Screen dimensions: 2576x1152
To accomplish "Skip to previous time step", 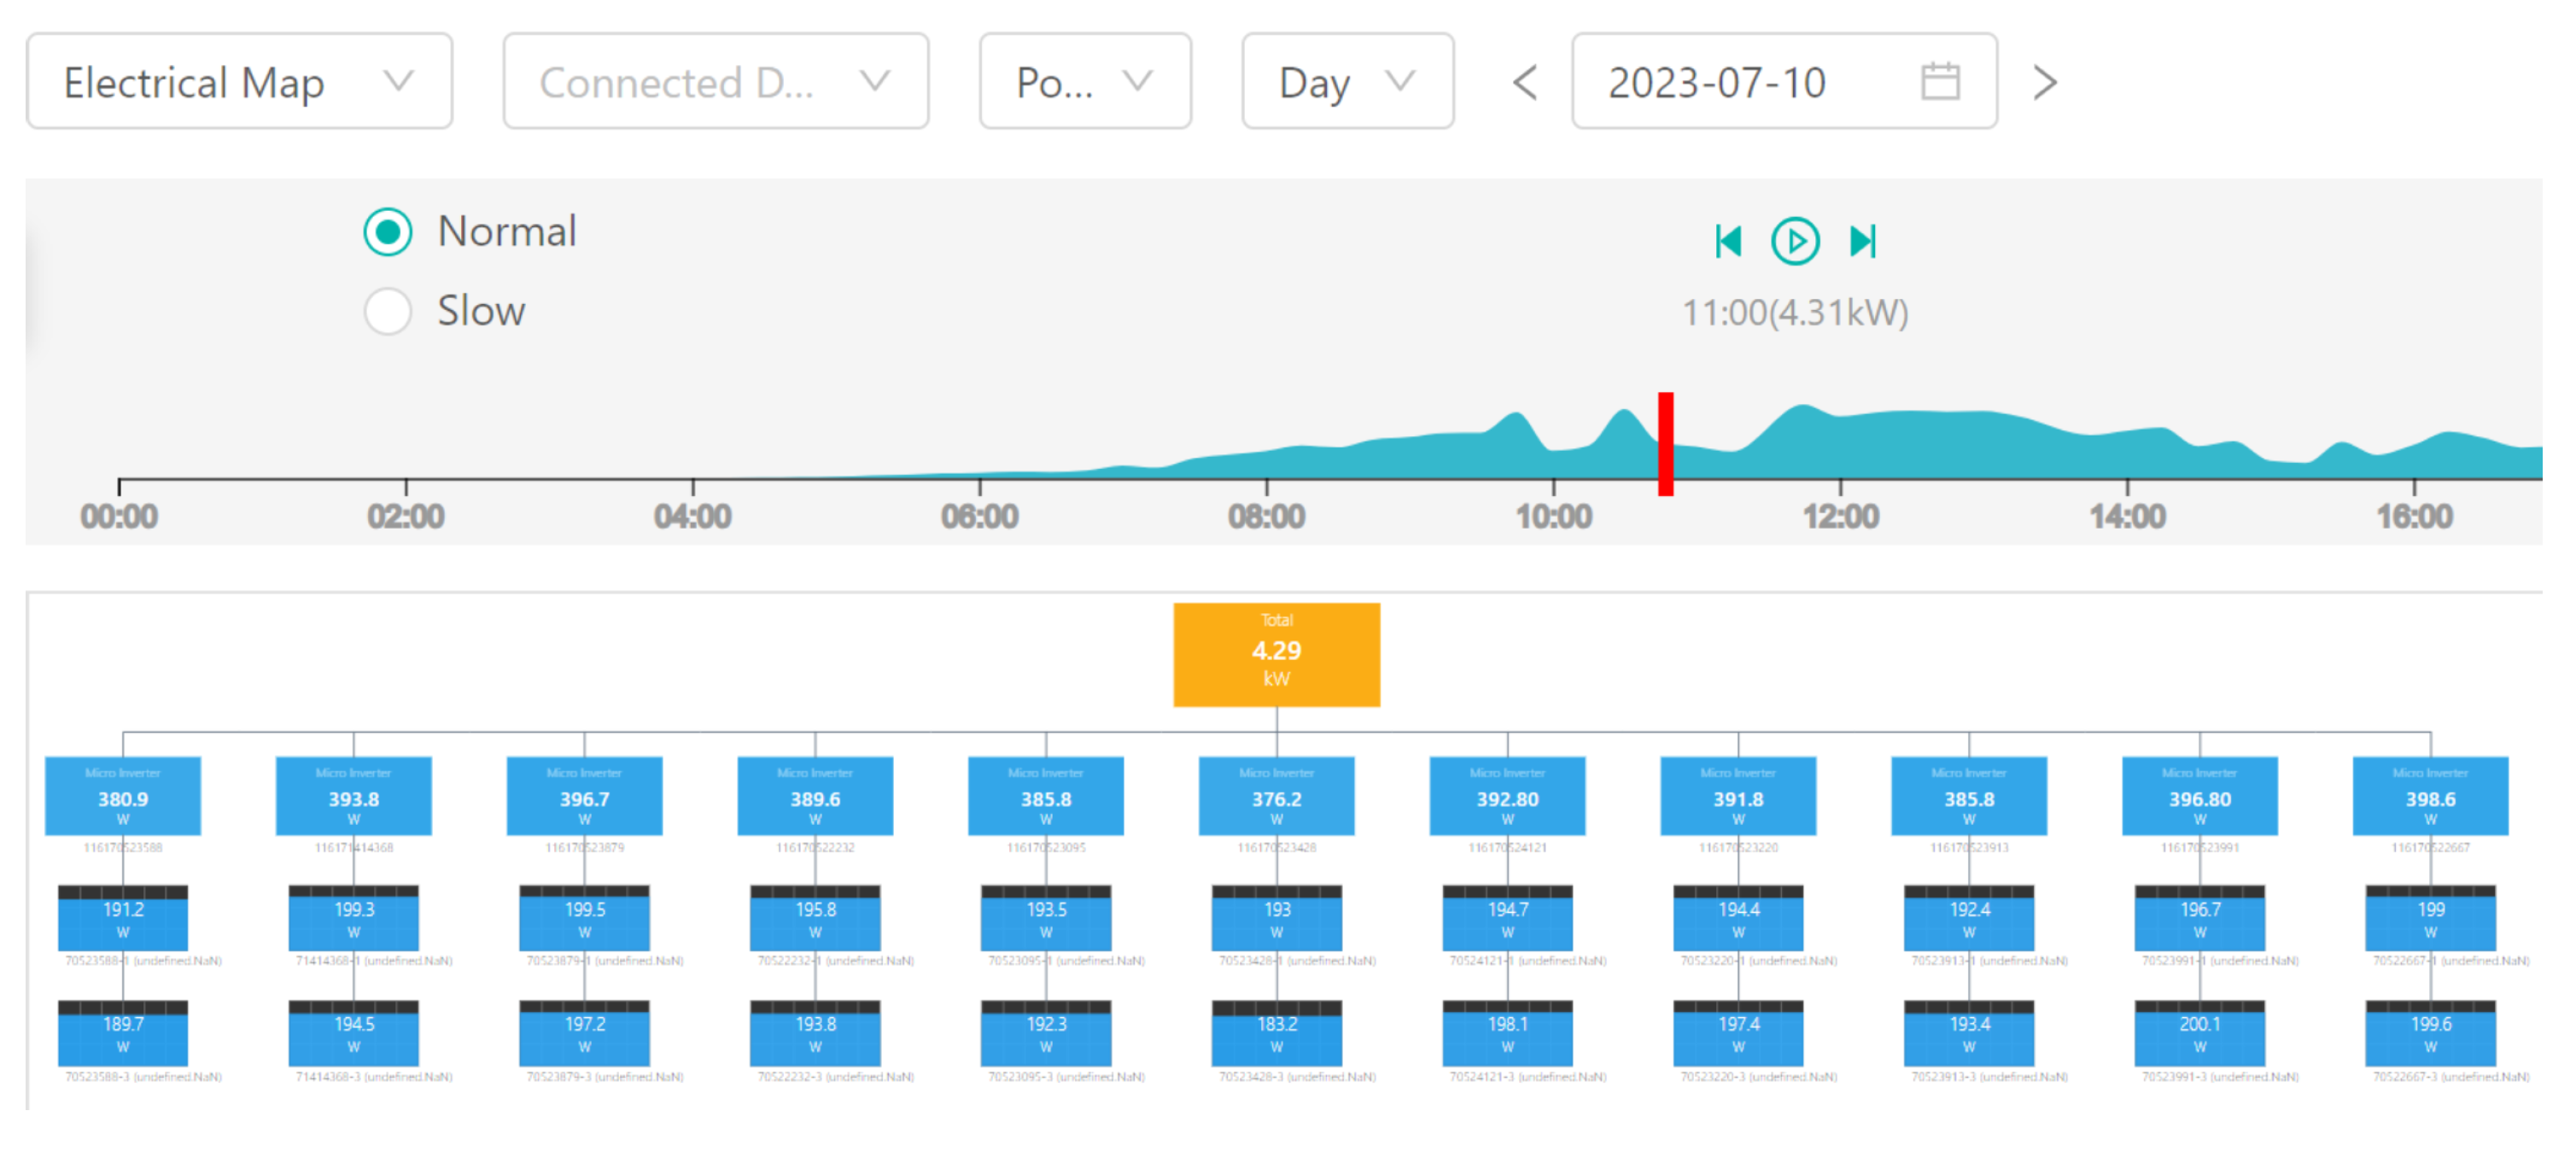I will coord(1728,241).
